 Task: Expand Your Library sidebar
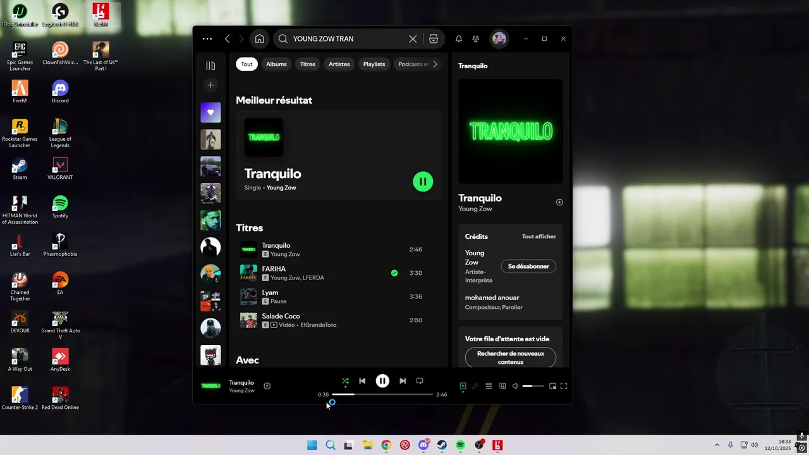[x=210, y=66]
